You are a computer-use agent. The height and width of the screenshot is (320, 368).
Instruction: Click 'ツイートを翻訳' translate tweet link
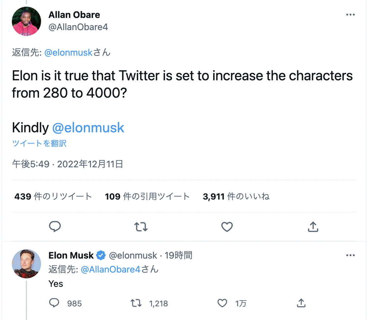coord(39,143)
